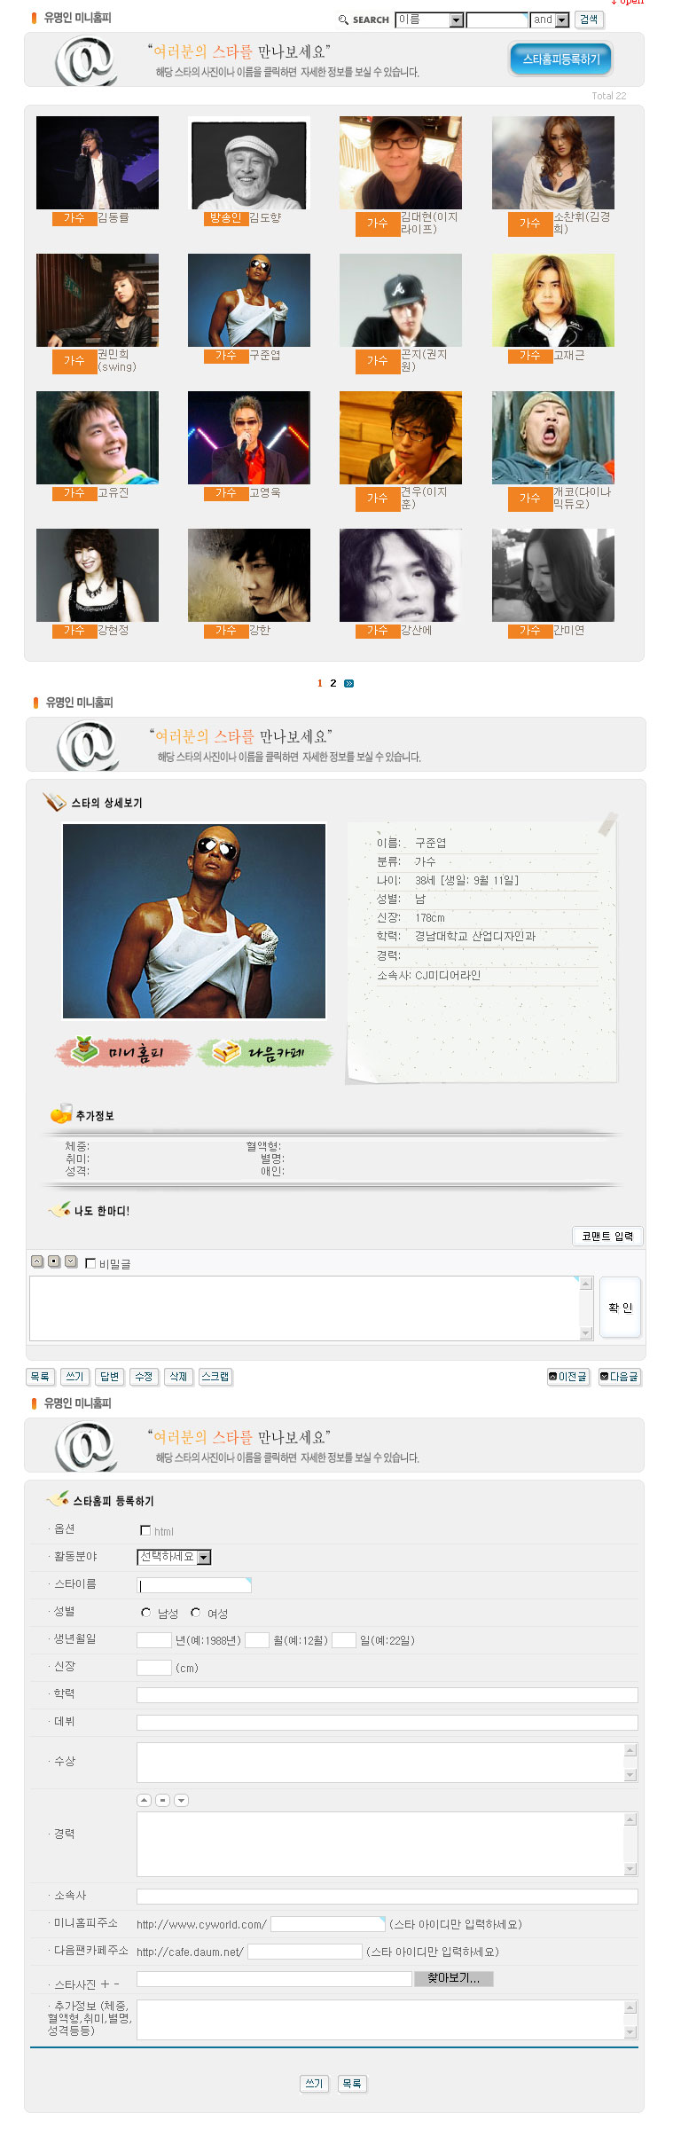Click the magnifier SEARCH icon at top

pyautogui.click(x=343, y=20)
